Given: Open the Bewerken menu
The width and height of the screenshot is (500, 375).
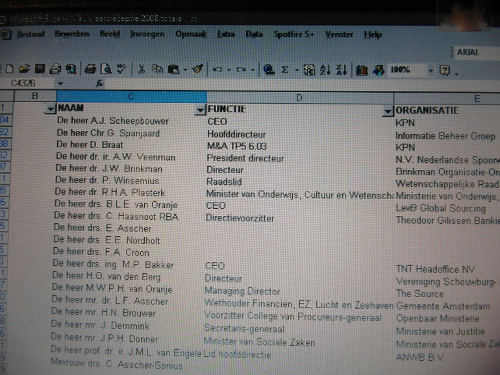Looking at the screenshot, I should (72, 34).
